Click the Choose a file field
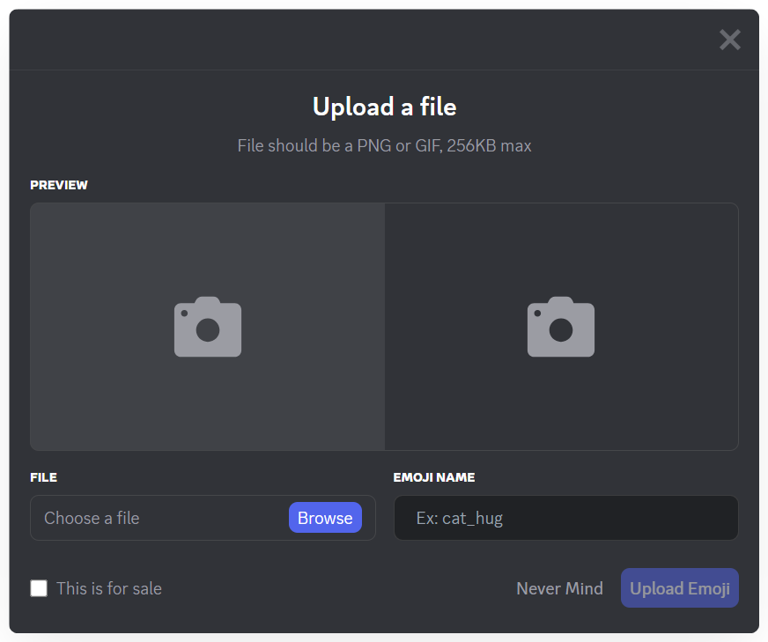The image size is (768, 642). 159,518
